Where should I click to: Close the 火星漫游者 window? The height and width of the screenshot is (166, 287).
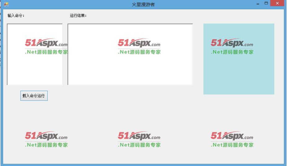click(x=277, y=3)
